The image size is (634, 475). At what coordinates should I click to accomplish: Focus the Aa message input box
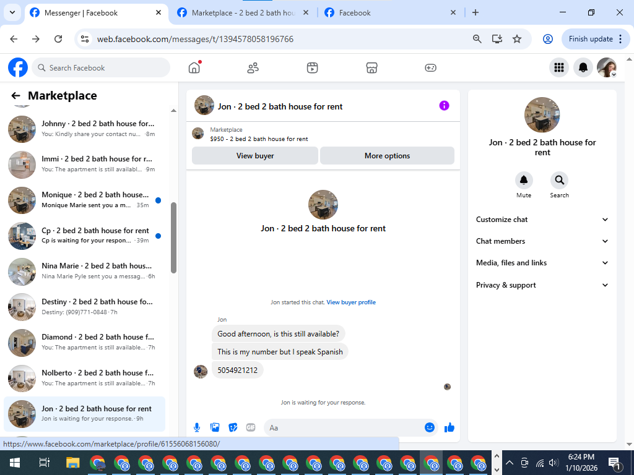pos(344,428)
